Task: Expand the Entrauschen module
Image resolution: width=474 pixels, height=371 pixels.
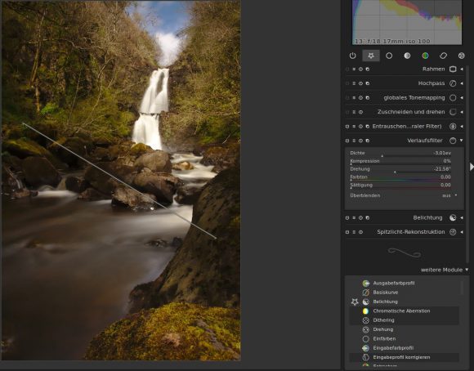Action: (462, 127)
